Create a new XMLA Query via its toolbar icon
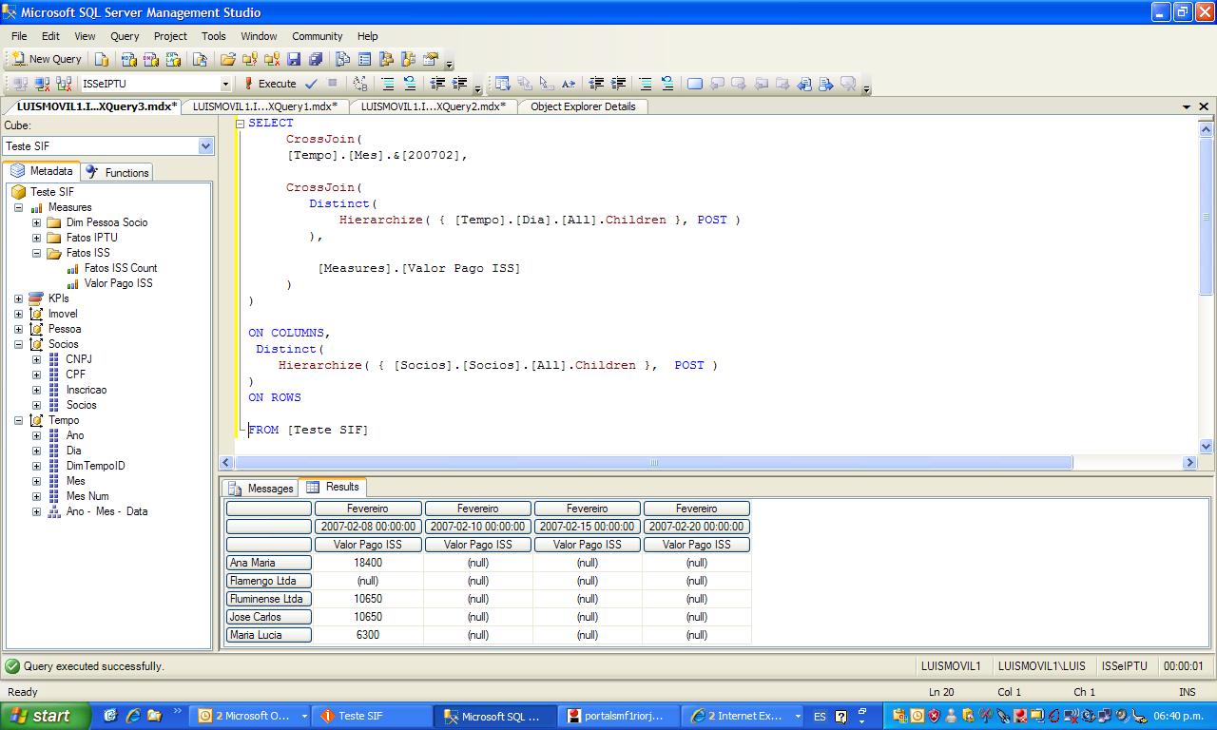The image size is (1217, 730). (x=171, y=59)
